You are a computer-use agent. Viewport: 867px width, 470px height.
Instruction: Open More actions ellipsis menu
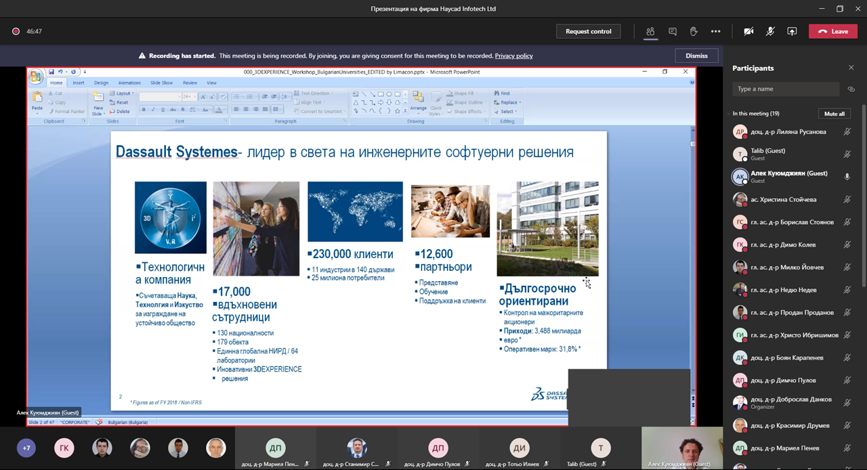pyautogui.click(x=716, y=31)
